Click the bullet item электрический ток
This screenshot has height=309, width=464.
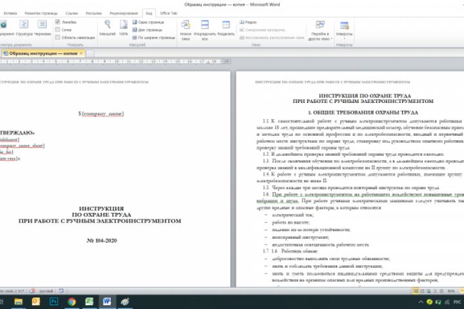[293, 215]
